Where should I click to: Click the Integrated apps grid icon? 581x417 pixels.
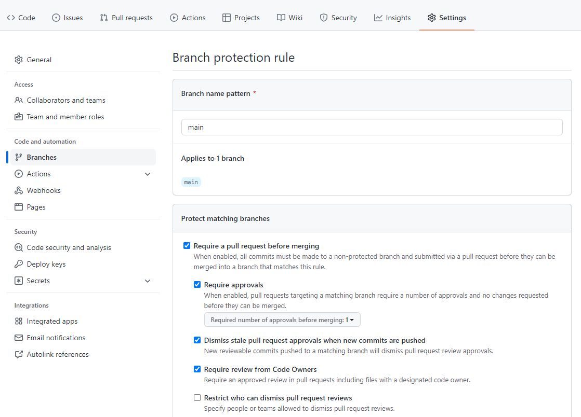(19, 321)
